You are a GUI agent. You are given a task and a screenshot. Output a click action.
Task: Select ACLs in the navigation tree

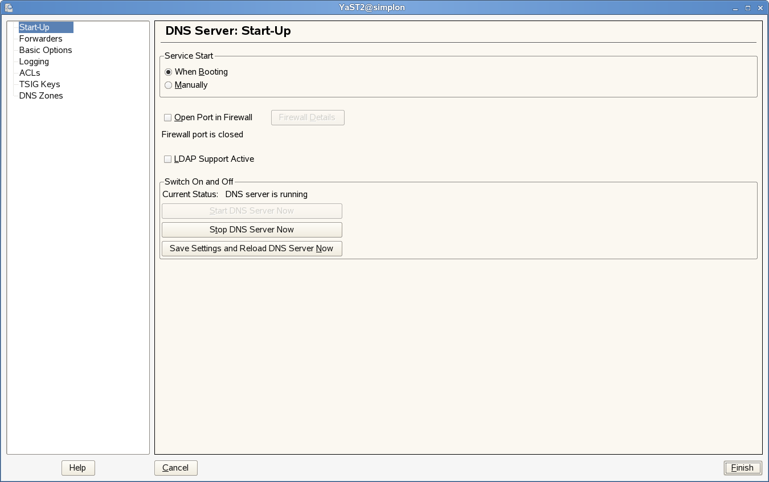(x=30, y=73)
